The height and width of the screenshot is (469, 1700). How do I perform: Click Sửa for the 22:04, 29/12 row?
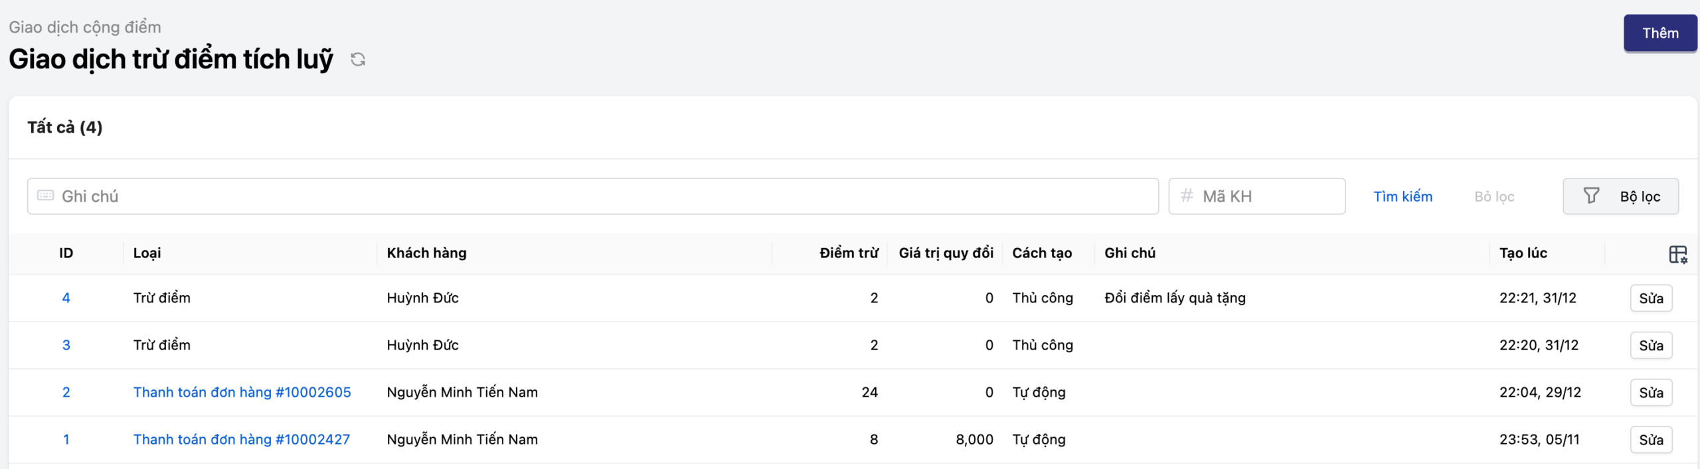click(x=1650, y=392)
